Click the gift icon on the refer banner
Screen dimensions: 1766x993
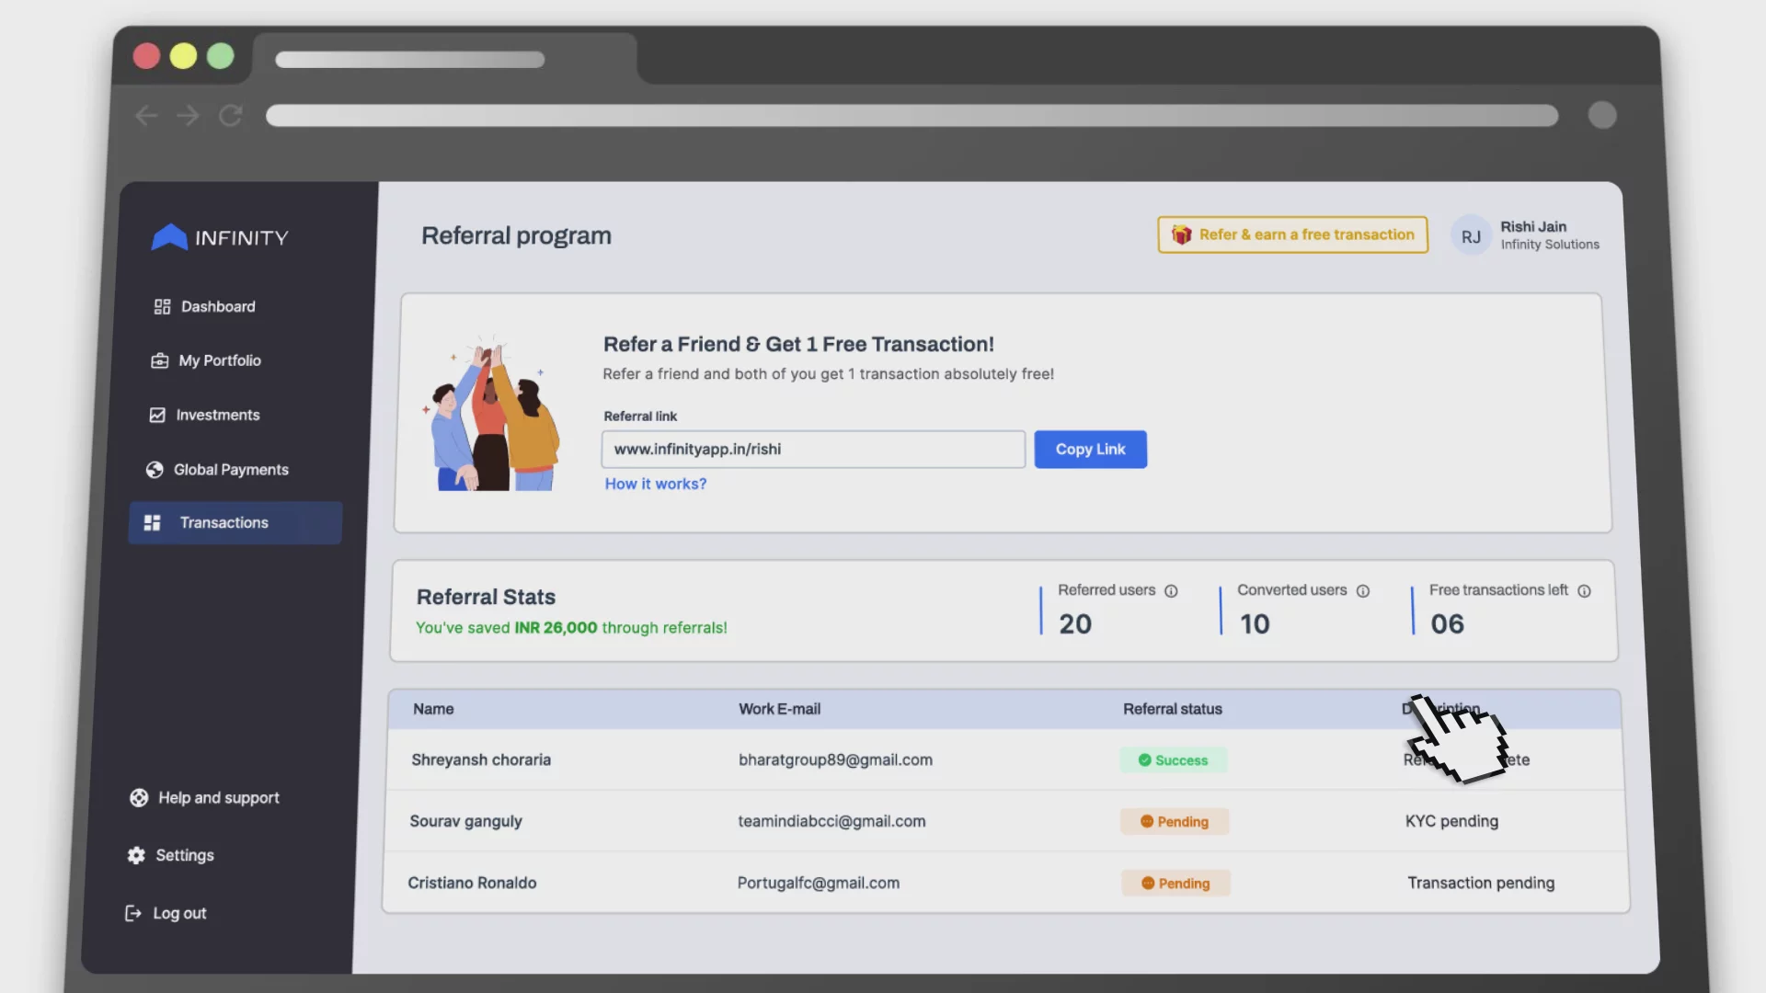[x=1182, y=234]
